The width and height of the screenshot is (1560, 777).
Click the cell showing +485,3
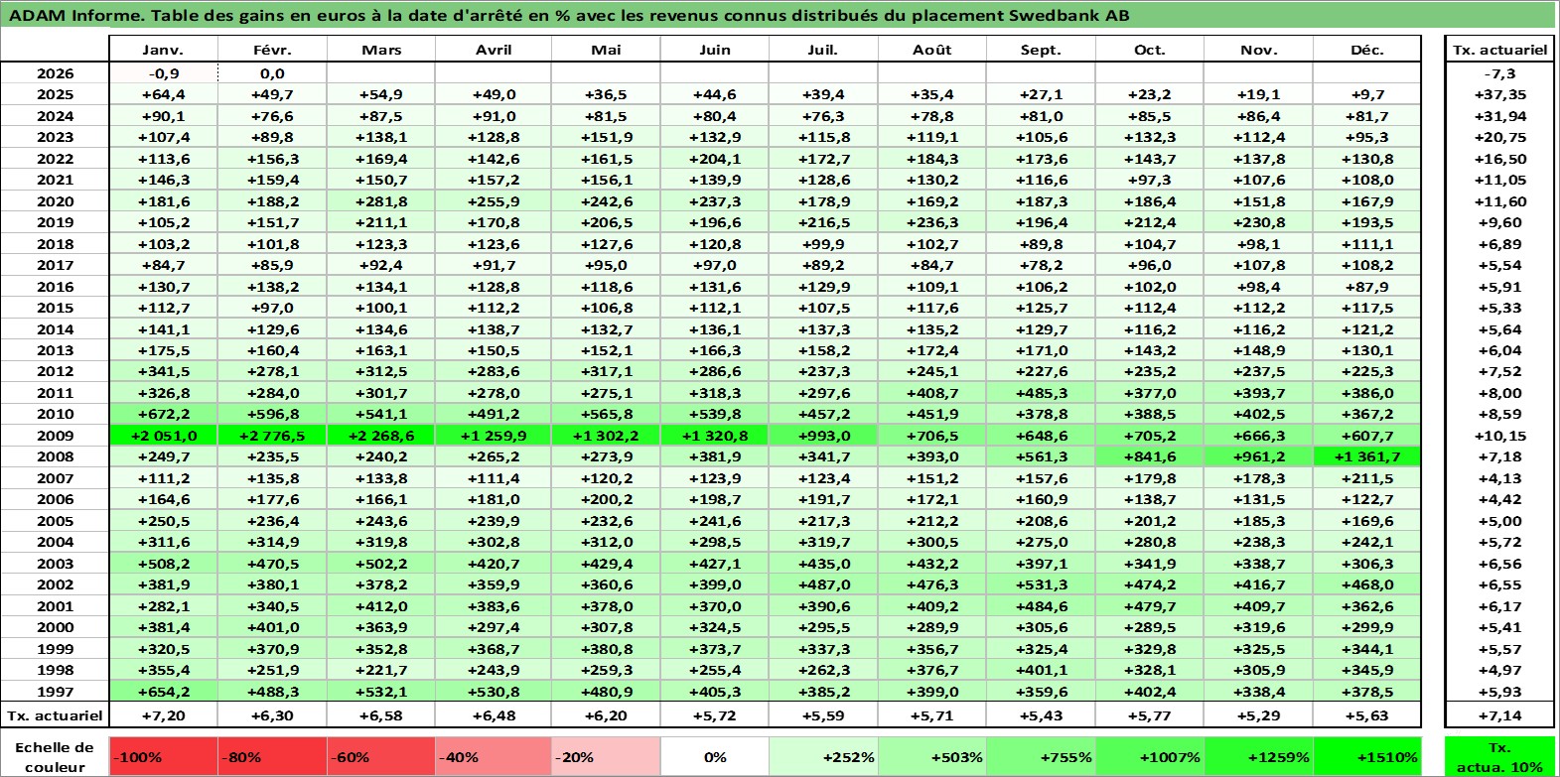(1041, 393)
